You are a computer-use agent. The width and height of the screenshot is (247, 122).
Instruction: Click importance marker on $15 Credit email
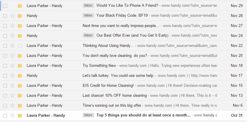pos(20,85)
